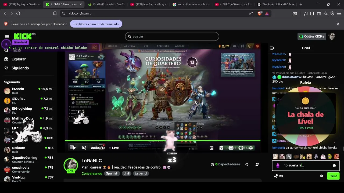Viewport: 344px width, 193px height.
Task: Toggle the browser sidebar panel
Action: [x=312, y=13]
